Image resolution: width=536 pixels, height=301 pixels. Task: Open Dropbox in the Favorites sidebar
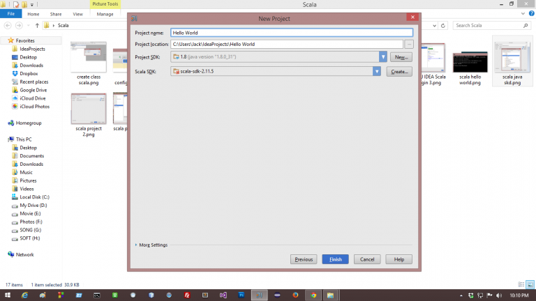click(31, 73)
